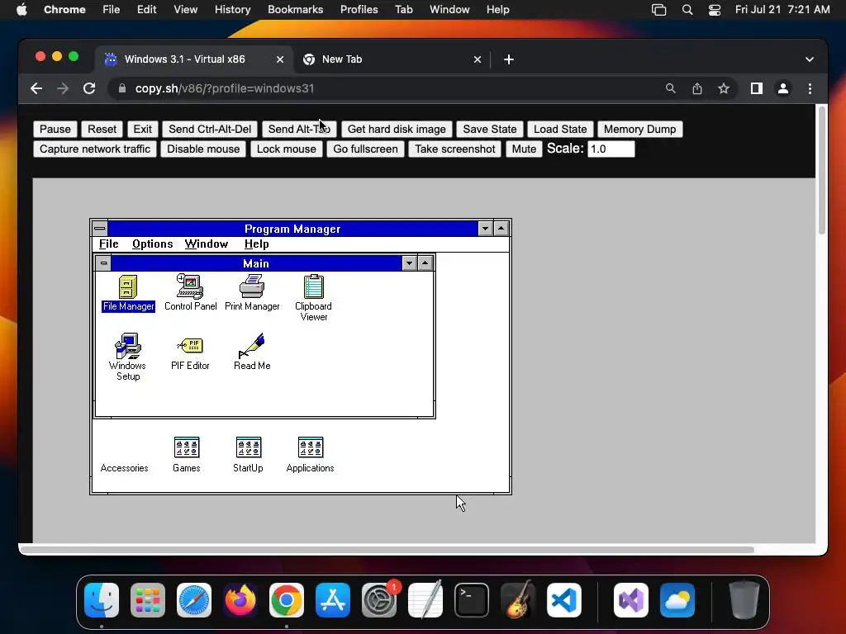The height and width of the screenshot is (634, 846).
Task: Open the Chrome profile avatar icon
Action: 783,88
